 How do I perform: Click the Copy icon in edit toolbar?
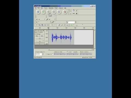click(x=40, y=25)
